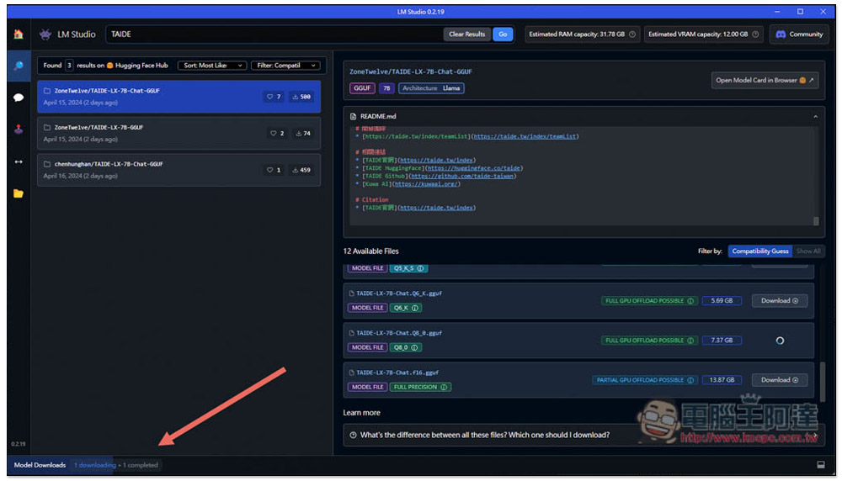Click the Q6_K quantization info icon
The width and height of the screenshot is (842, 481).
tap(414, 308)
